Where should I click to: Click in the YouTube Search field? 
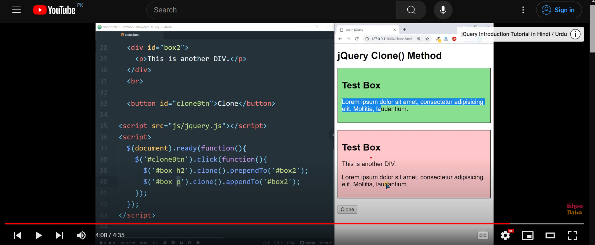click(271, 10)
